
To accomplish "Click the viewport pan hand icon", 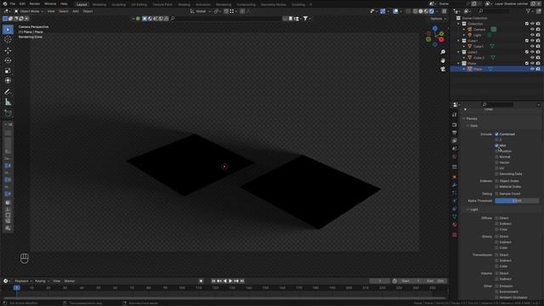I will [x=443, y=60].
